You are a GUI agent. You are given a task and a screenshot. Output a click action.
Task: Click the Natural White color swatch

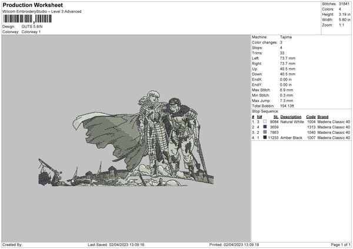pyautogui.click(x=265, y=122)
